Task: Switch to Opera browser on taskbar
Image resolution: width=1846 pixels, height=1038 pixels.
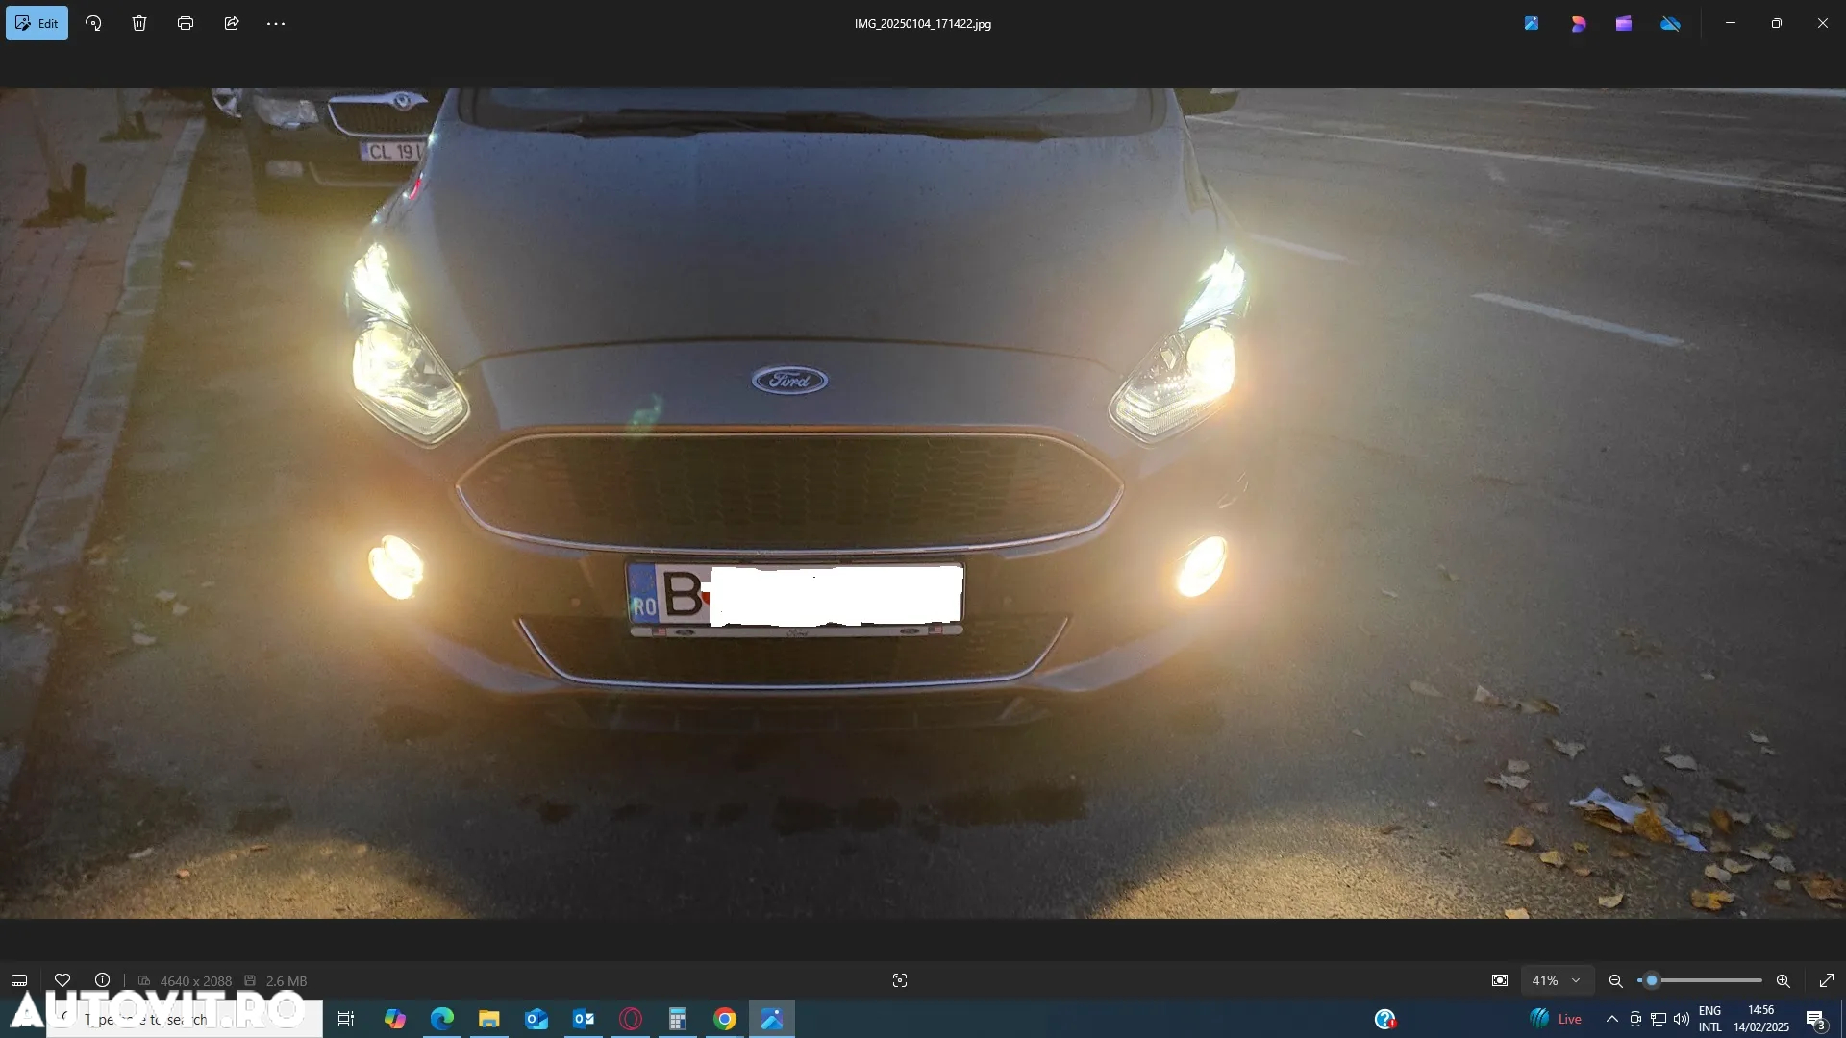Action: tap(631, 1019)
